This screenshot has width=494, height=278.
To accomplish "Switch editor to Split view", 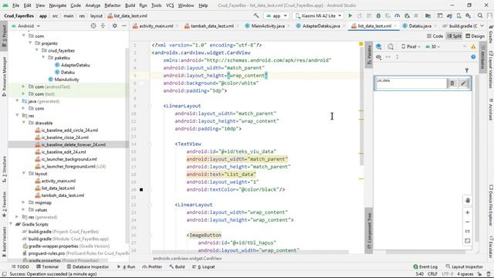I will point(454,36).
